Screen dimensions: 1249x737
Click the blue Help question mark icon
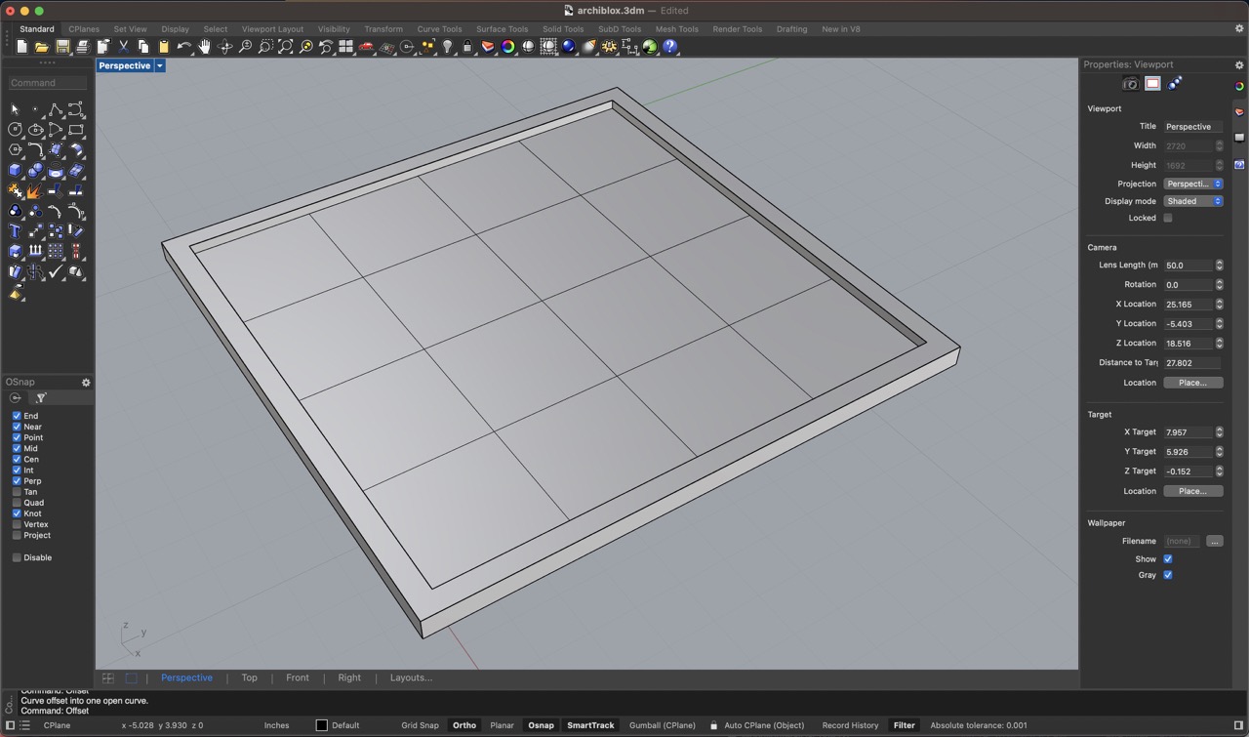(x=670, y=47)
